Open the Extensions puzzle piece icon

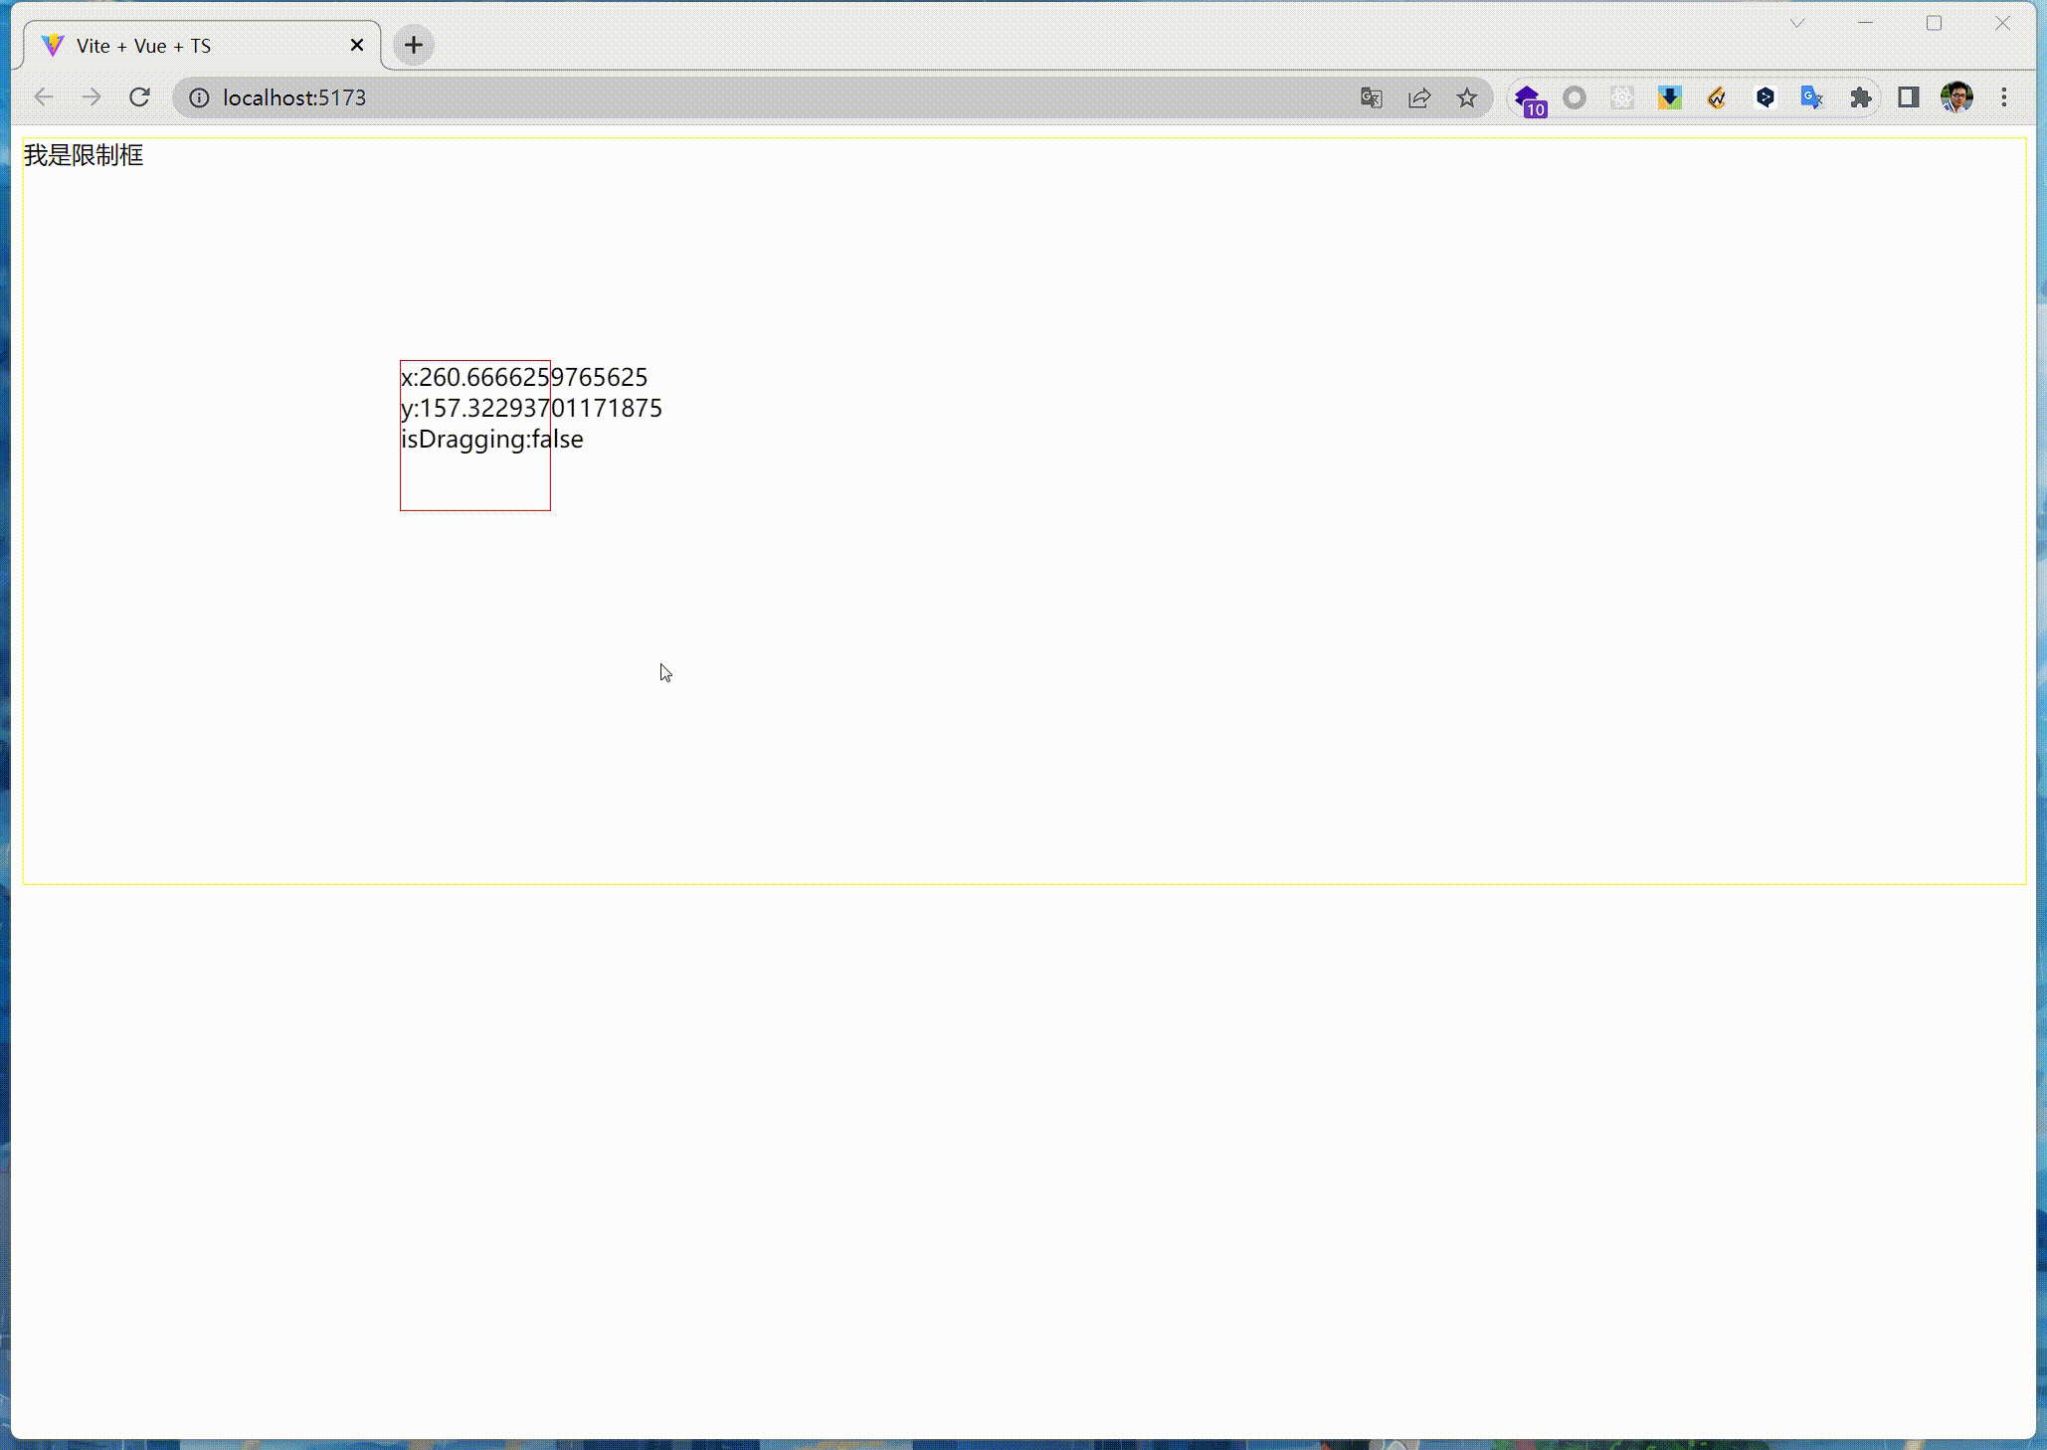(1860, 97)
